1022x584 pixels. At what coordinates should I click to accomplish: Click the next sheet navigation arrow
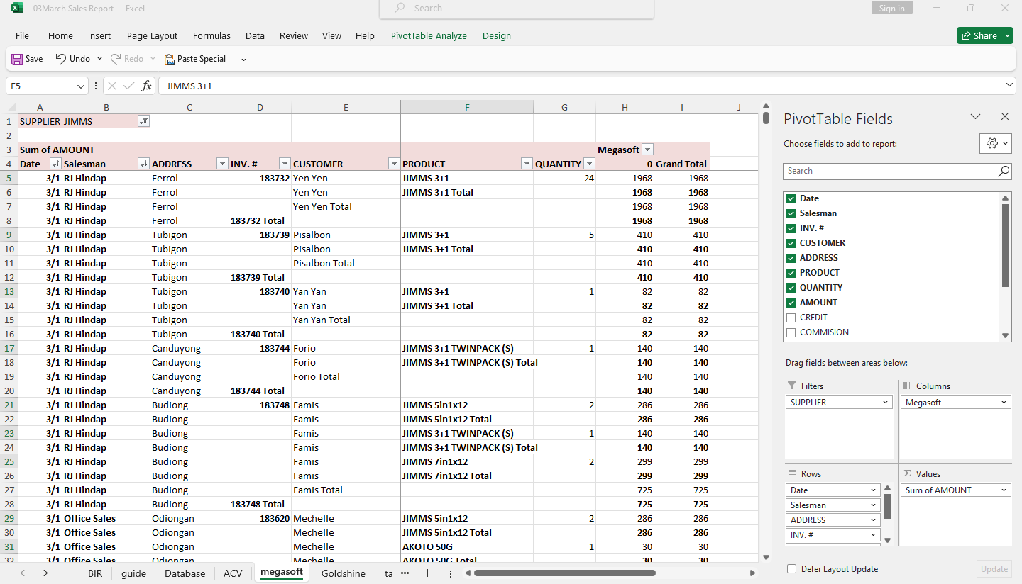[x=45, y=573]
